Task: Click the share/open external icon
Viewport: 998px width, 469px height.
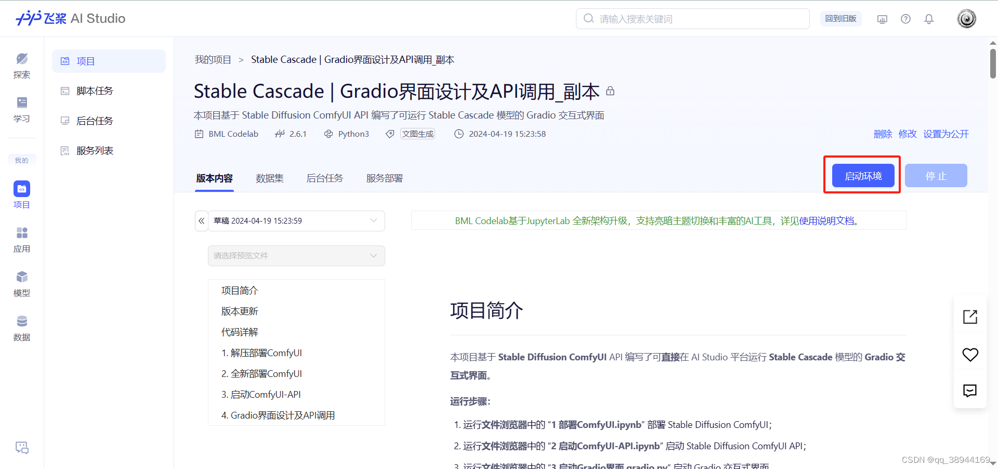Action: (x=970, y=317)
